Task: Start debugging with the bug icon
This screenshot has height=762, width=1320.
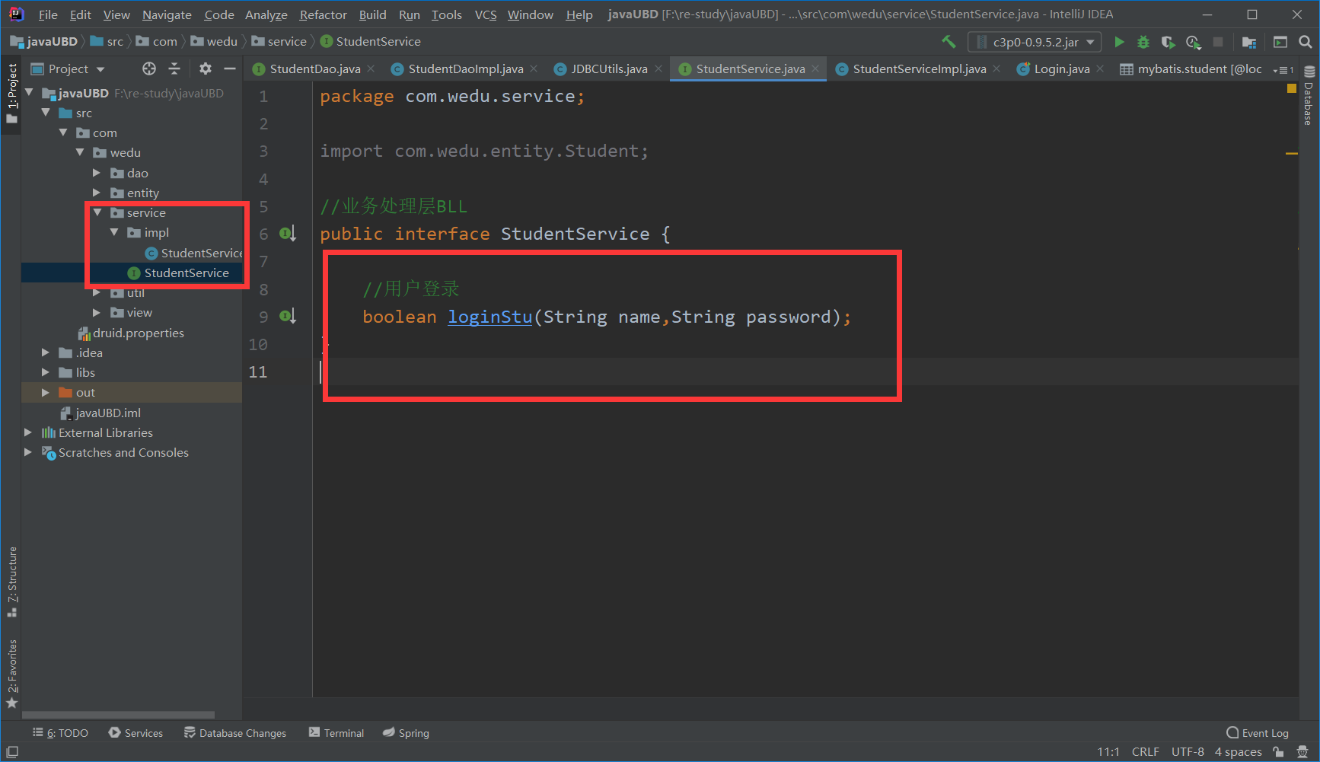Action: (1143, 42)
